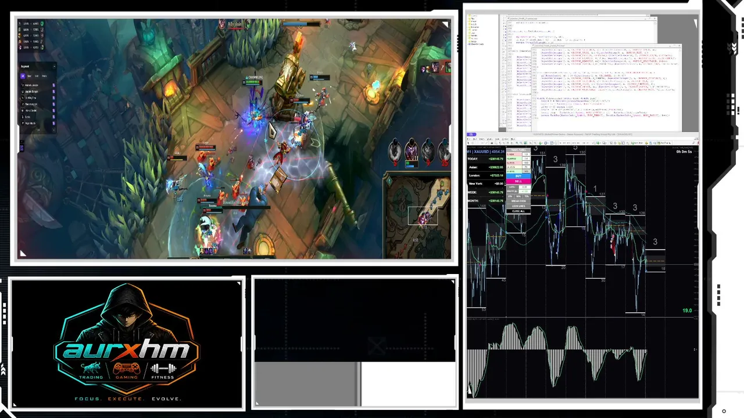
Task: Select the 25% partial close button
Action: click(510, 196)
